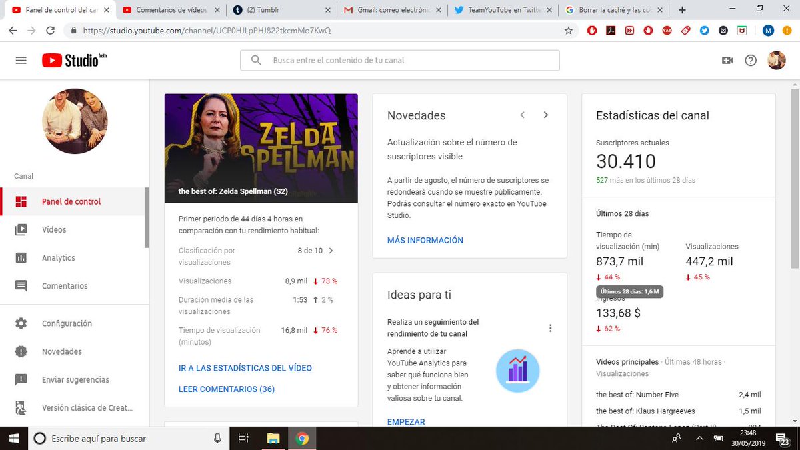Open the best of: Number Five video
Screen dimensions: 800x450
tap(637, 395)
